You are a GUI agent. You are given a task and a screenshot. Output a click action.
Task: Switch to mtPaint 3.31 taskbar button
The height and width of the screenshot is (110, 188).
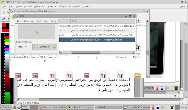[x=80, y=107]
